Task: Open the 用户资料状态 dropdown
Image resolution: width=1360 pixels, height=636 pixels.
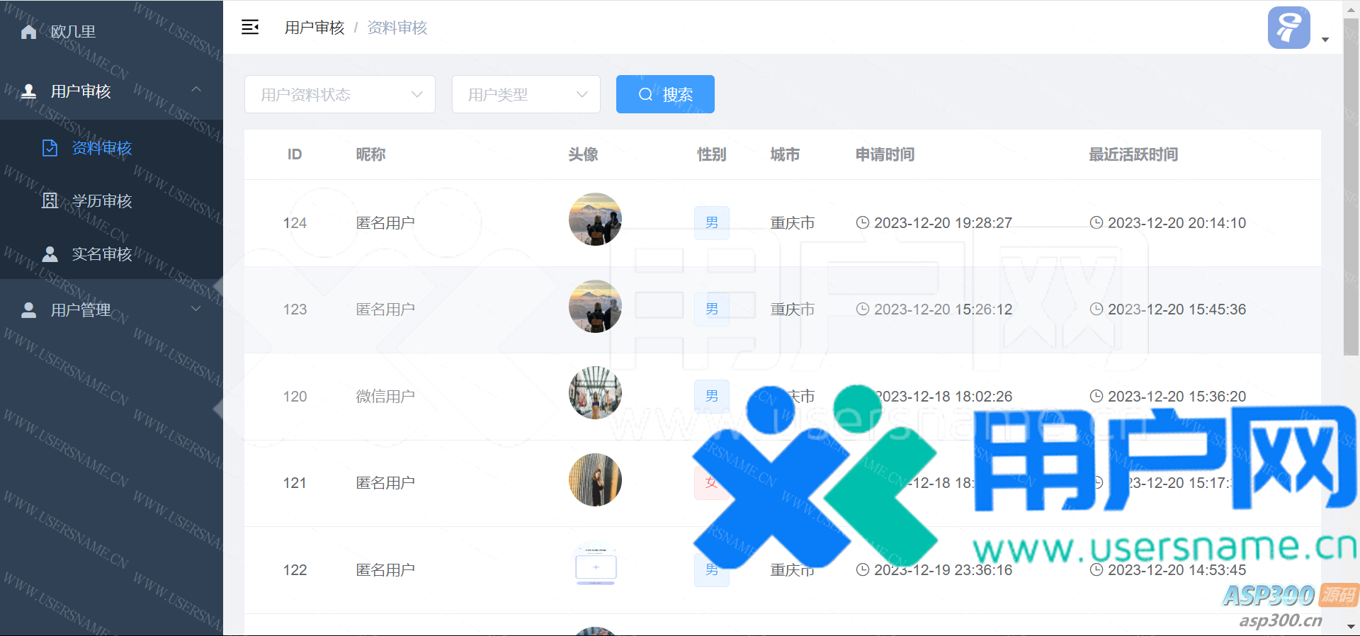Action: [x=340, y=94]
